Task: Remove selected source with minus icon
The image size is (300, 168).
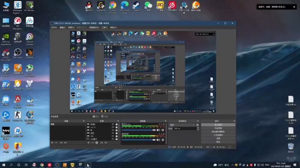Action: tap(93, 143)
